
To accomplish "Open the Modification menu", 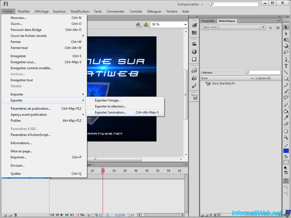I will (x=80, y=11).
